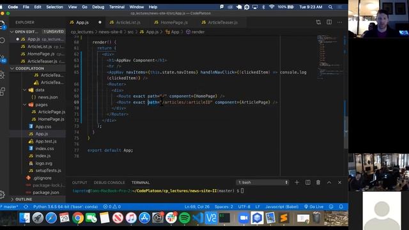Split the editor to the right
The width and height of the screenshot is (409, 230).
click(329, 22)
